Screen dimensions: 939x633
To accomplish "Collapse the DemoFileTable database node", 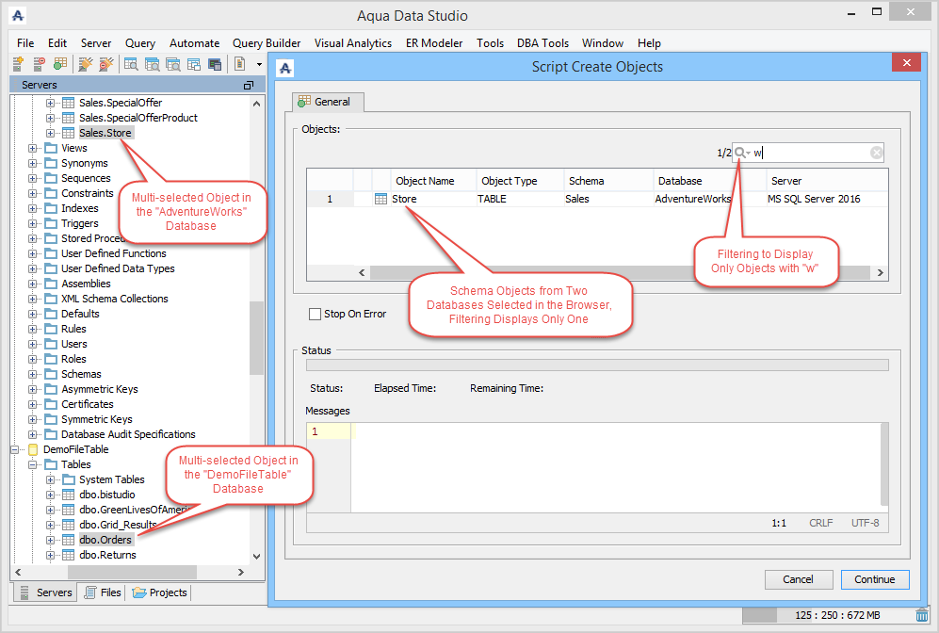I will click(15, 449).
